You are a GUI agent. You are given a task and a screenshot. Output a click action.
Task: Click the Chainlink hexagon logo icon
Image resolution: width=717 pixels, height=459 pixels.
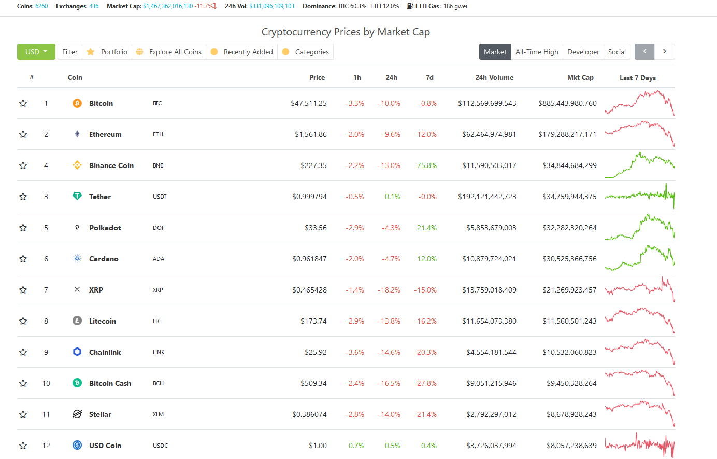point(77,352)
